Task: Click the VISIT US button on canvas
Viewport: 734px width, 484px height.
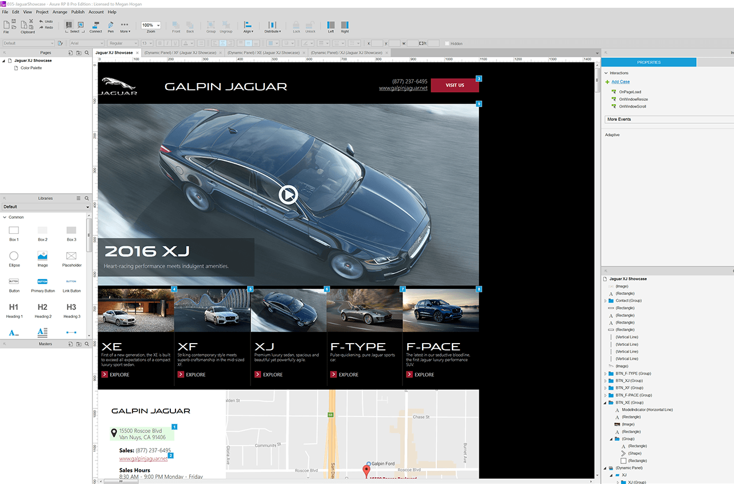Action: click(455, 85)
